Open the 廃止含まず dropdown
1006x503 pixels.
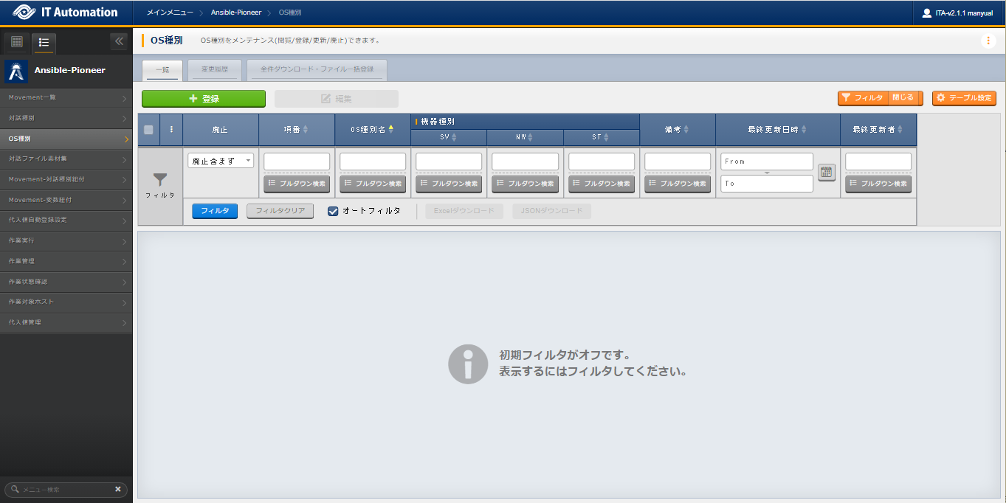220,161
